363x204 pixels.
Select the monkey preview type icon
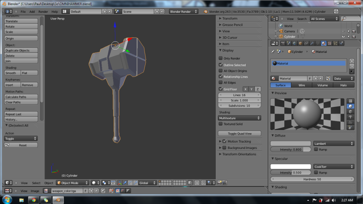[x=351, y=117]
